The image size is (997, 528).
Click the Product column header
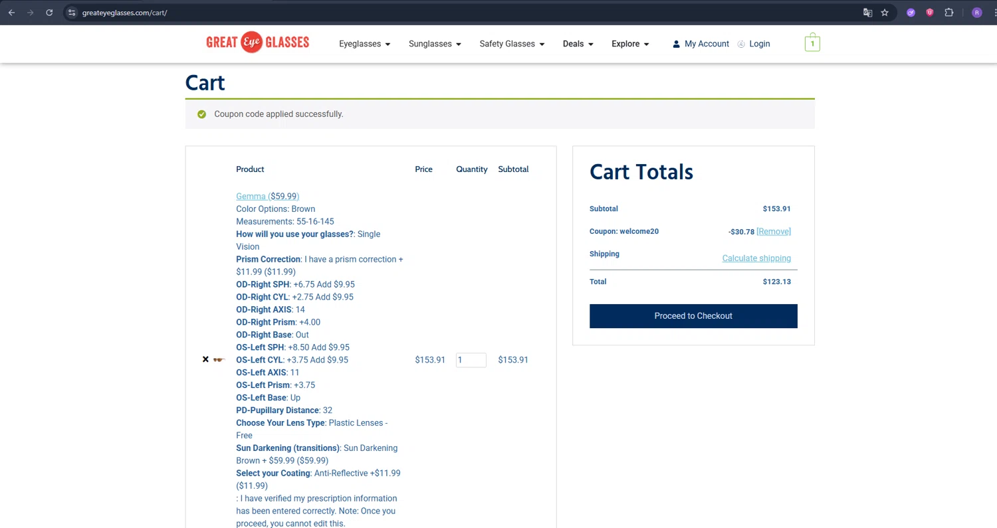tap(250, 169)
